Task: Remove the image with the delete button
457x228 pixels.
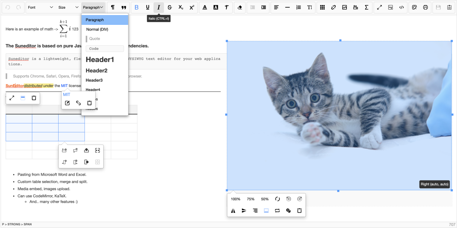Action: point(299,211)
